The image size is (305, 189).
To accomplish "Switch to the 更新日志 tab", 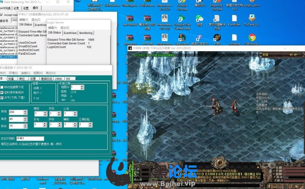I will pyautogui.click(x=47, y=79).
